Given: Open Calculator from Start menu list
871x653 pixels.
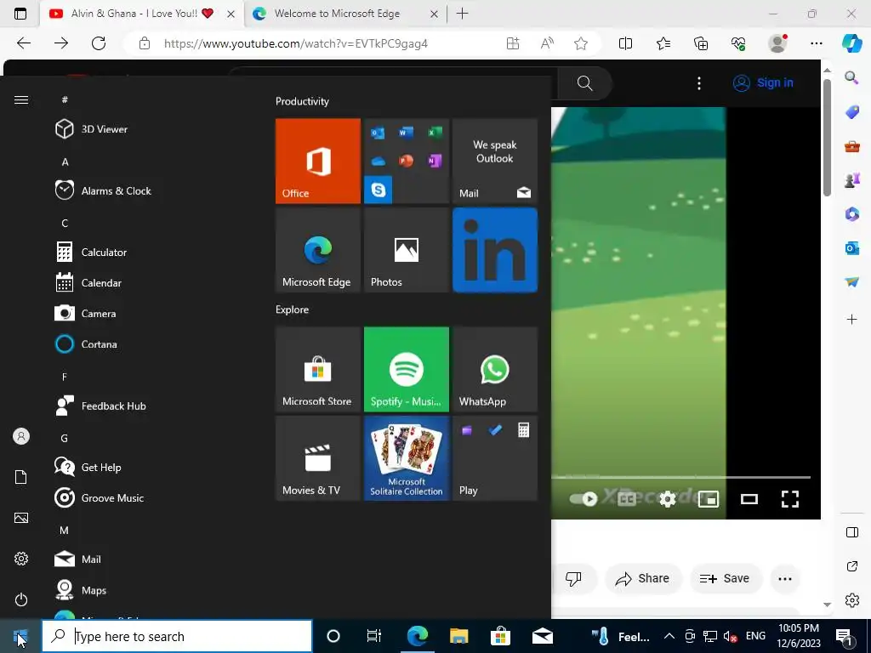Looking at the screenshot, I should [92, 252].
